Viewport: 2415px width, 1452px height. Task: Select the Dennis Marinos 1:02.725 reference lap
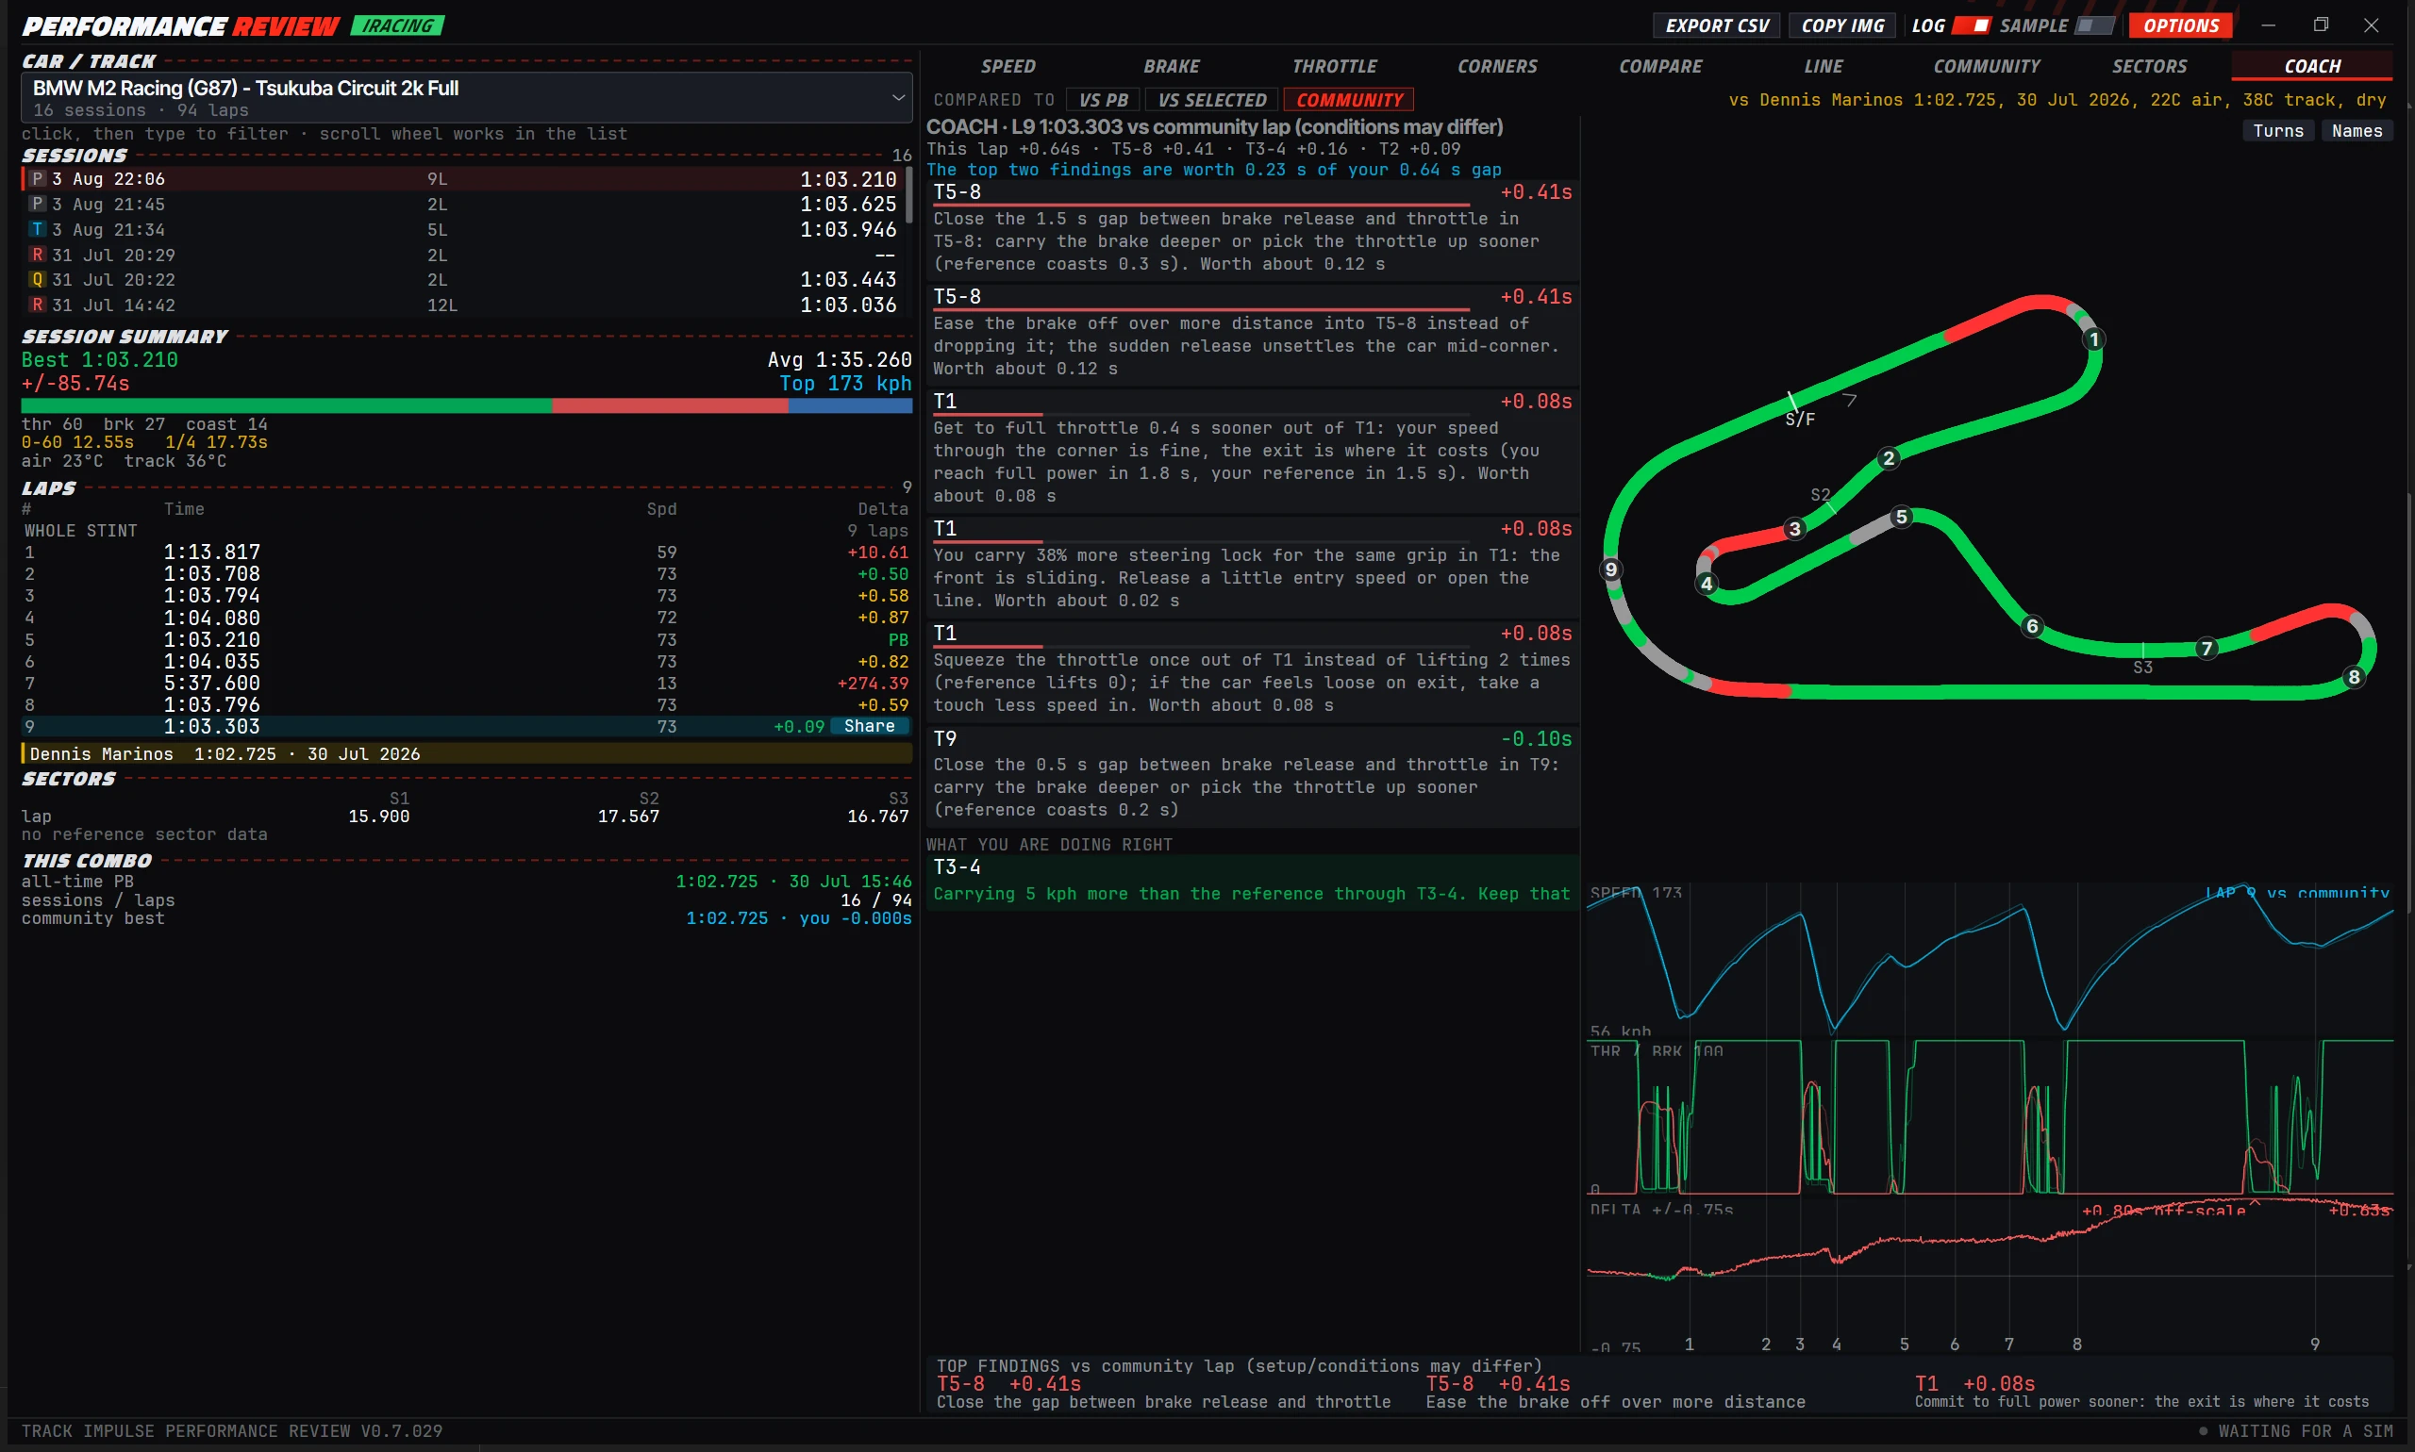coord(466,753)
